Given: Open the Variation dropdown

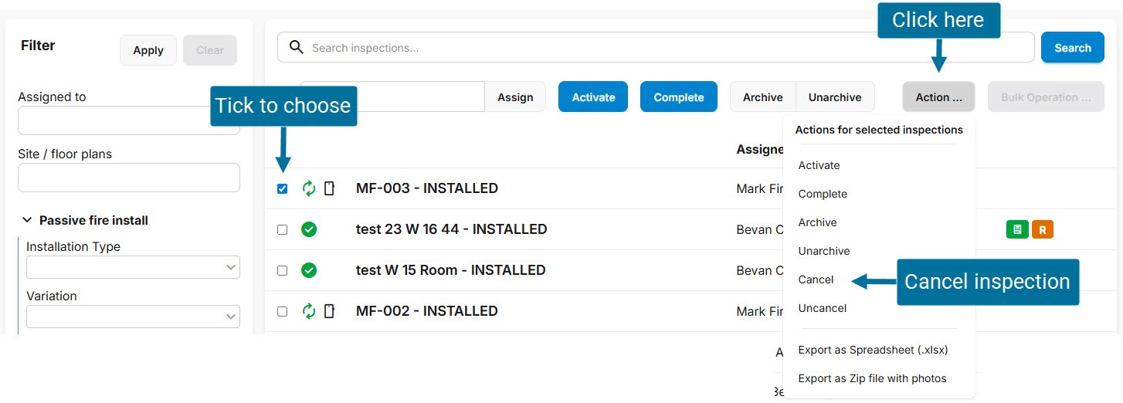Looking at the screenshot, I should tap(133, 317).
